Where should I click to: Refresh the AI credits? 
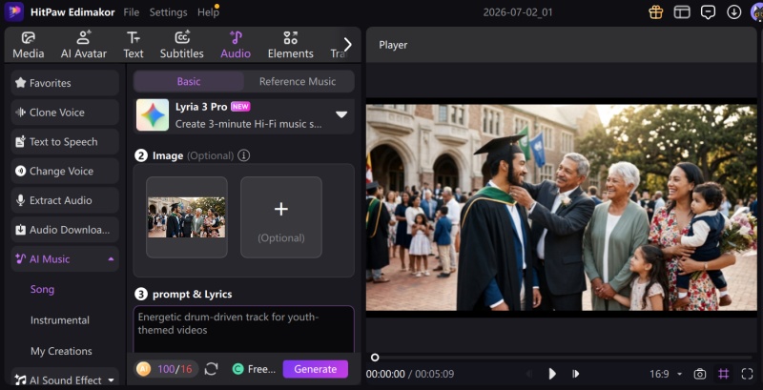(x=211, y=369)
